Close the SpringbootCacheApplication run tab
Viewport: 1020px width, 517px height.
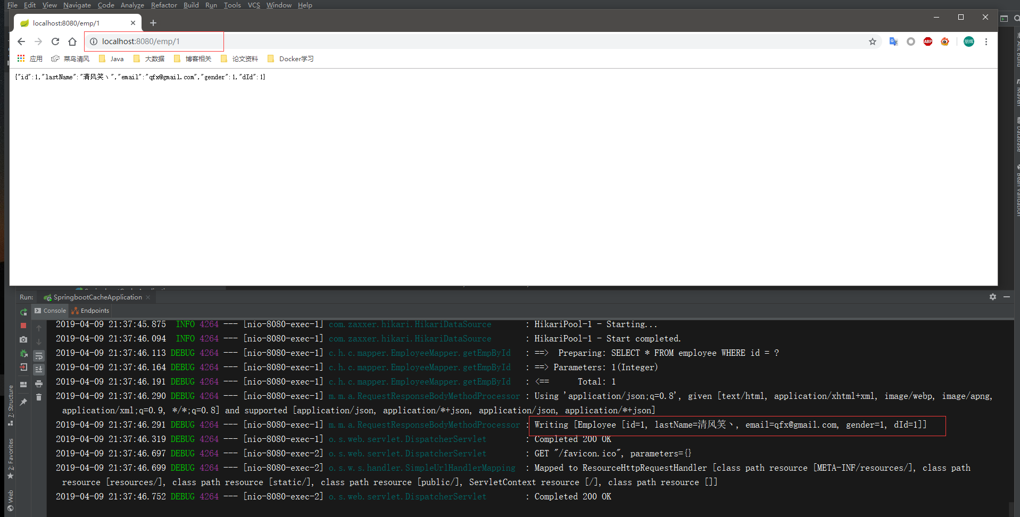click(x=148, y=297)
